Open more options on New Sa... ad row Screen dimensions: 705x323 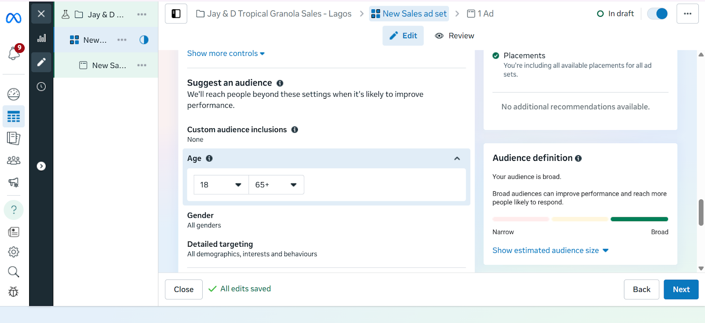point(142,65)
